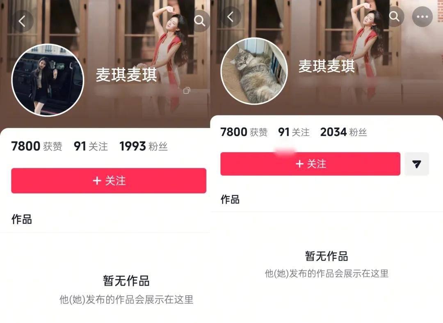This screenshot has width=443, height=323.
Task: Tap back arrow on right profile
Action: click(231, 17)
